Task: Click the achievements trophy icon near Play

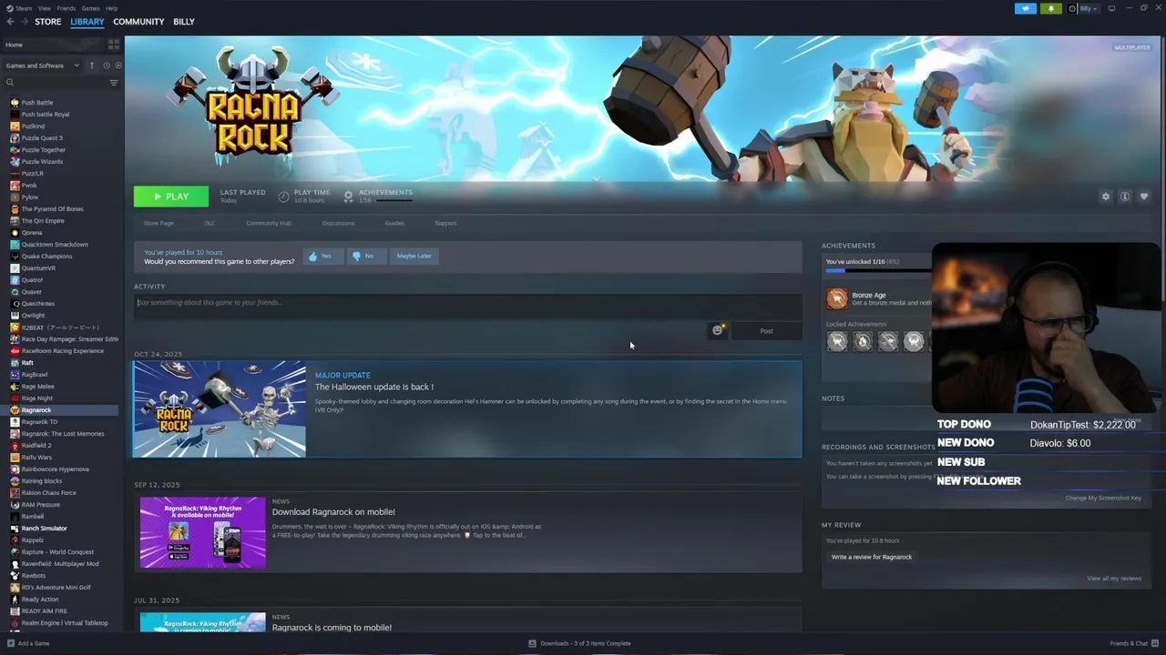Action: click(348, 196)
